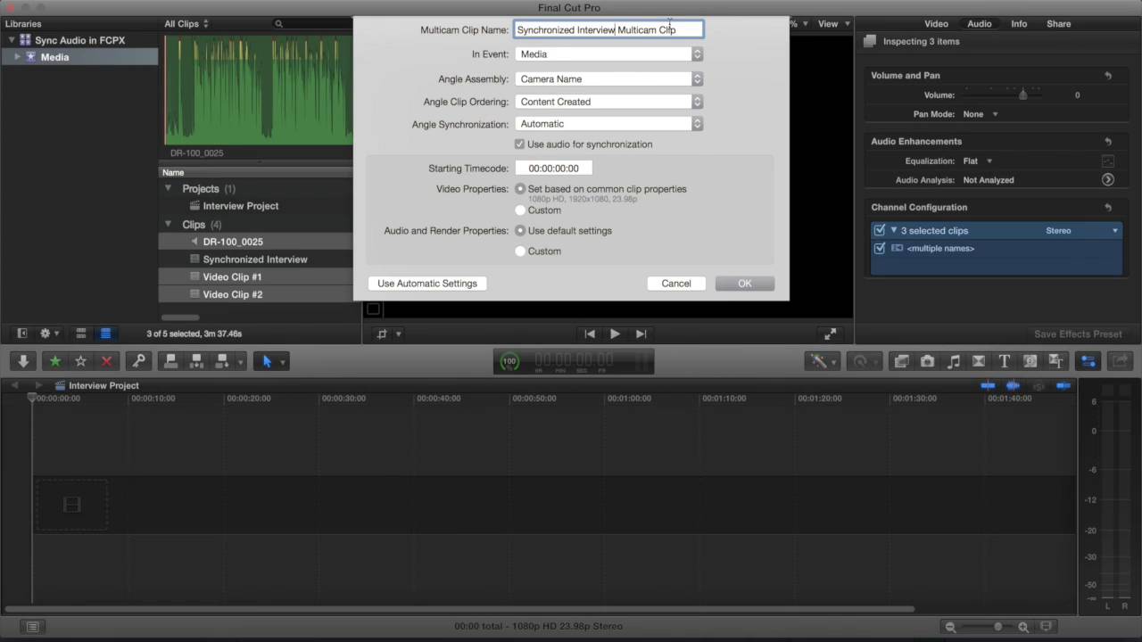
Task: Toggle 'Use audio for synchronization' checkbox
Action: click(x=519, y=144)
